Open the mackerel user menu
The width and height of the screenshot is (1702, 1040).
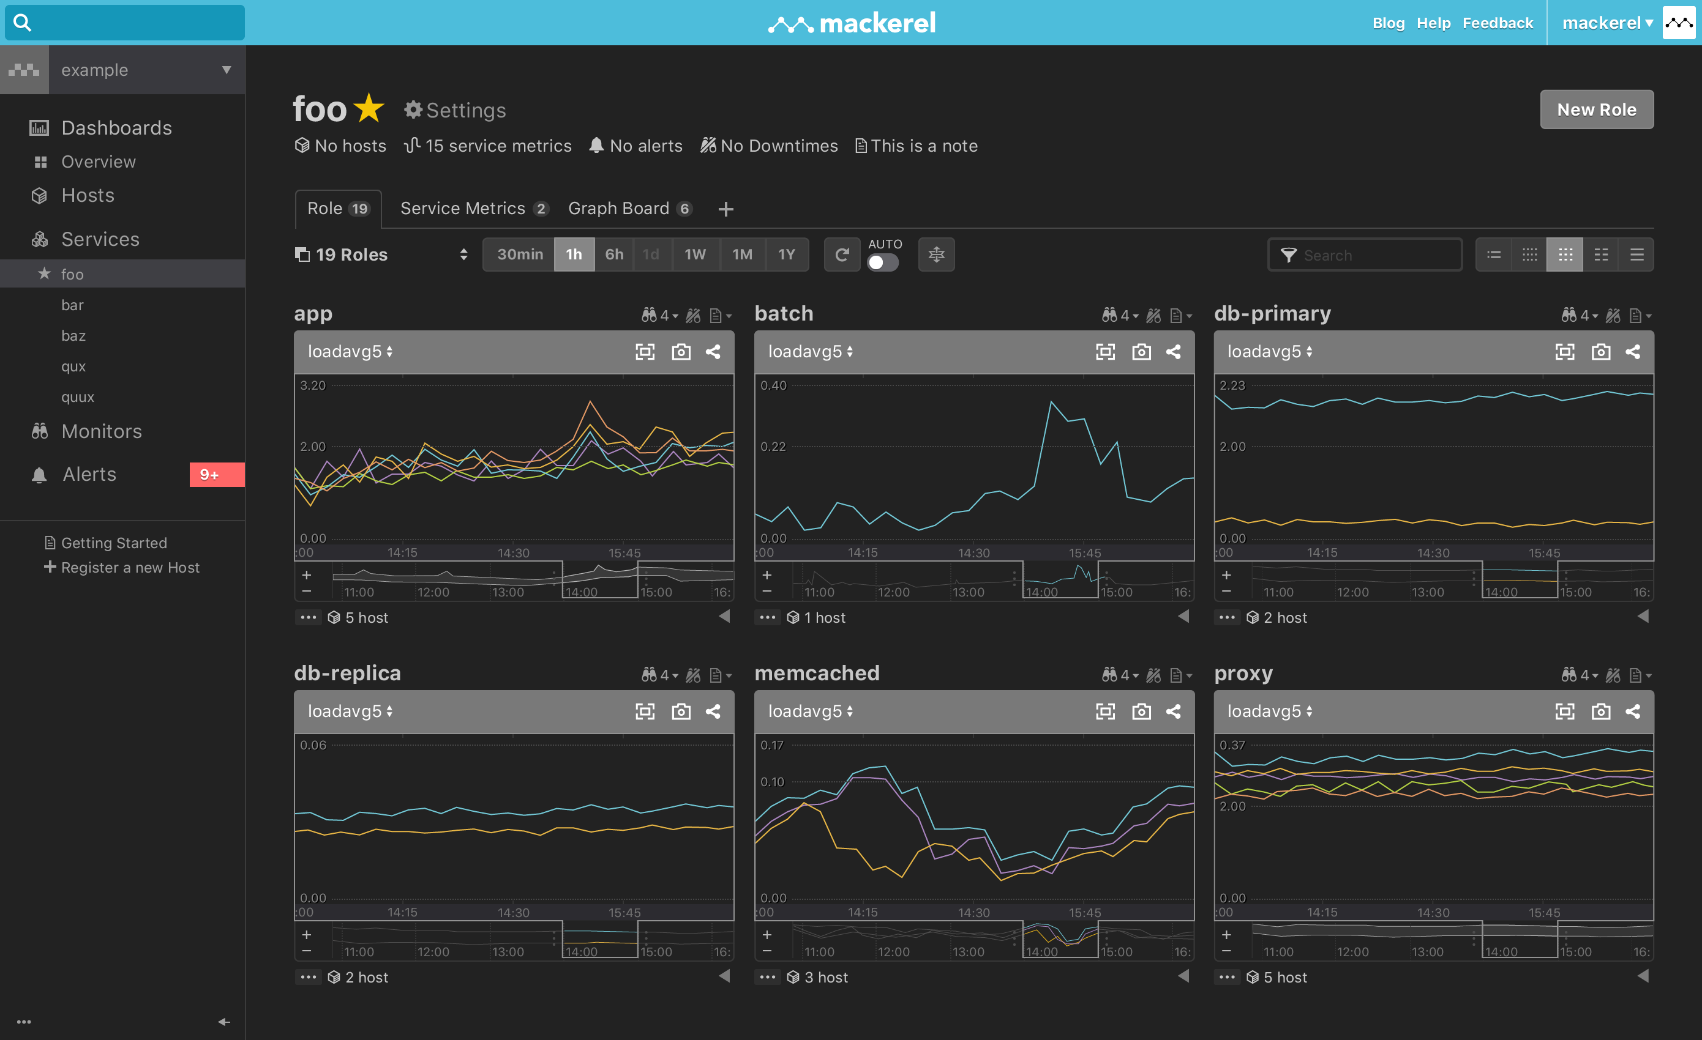click(1607, 23)
